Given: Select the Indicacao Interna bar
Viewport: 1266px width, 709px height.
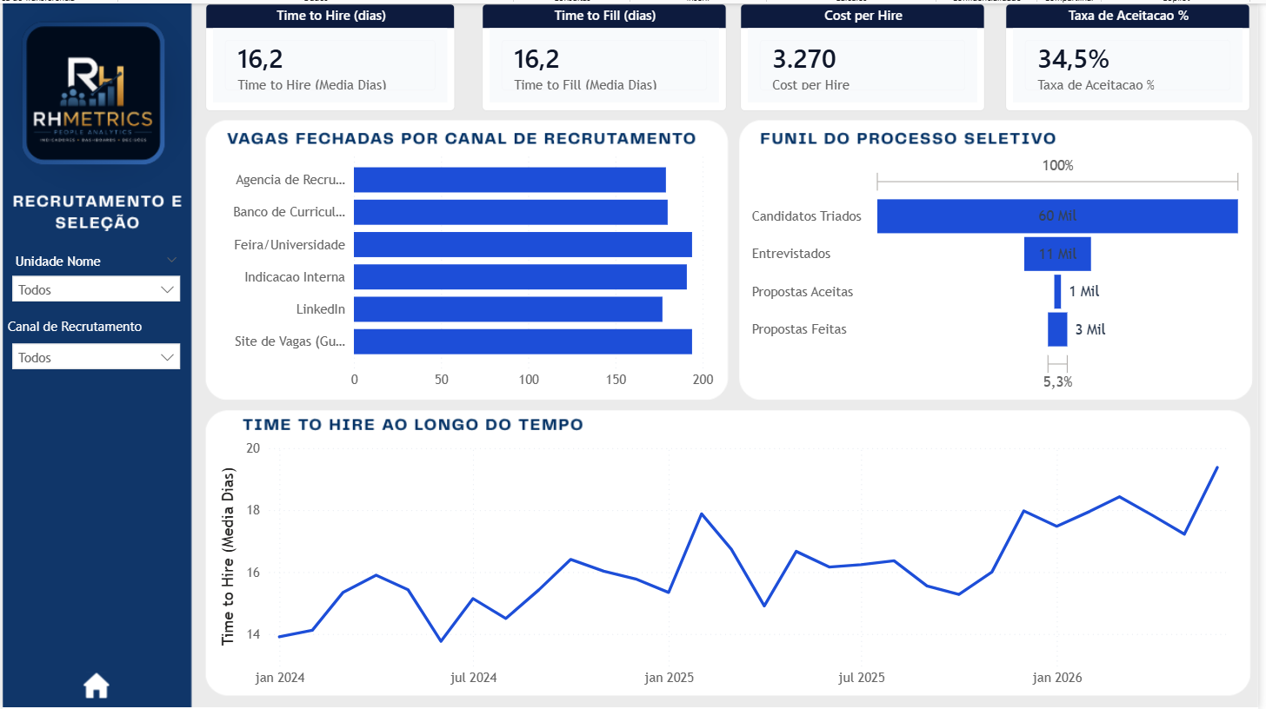Looking at the screenshot, I should coord(520,276).
